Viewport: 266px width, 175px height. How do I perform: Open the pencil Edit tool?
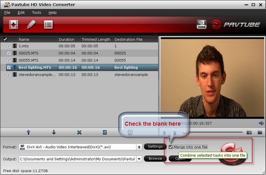click(31, 24)
